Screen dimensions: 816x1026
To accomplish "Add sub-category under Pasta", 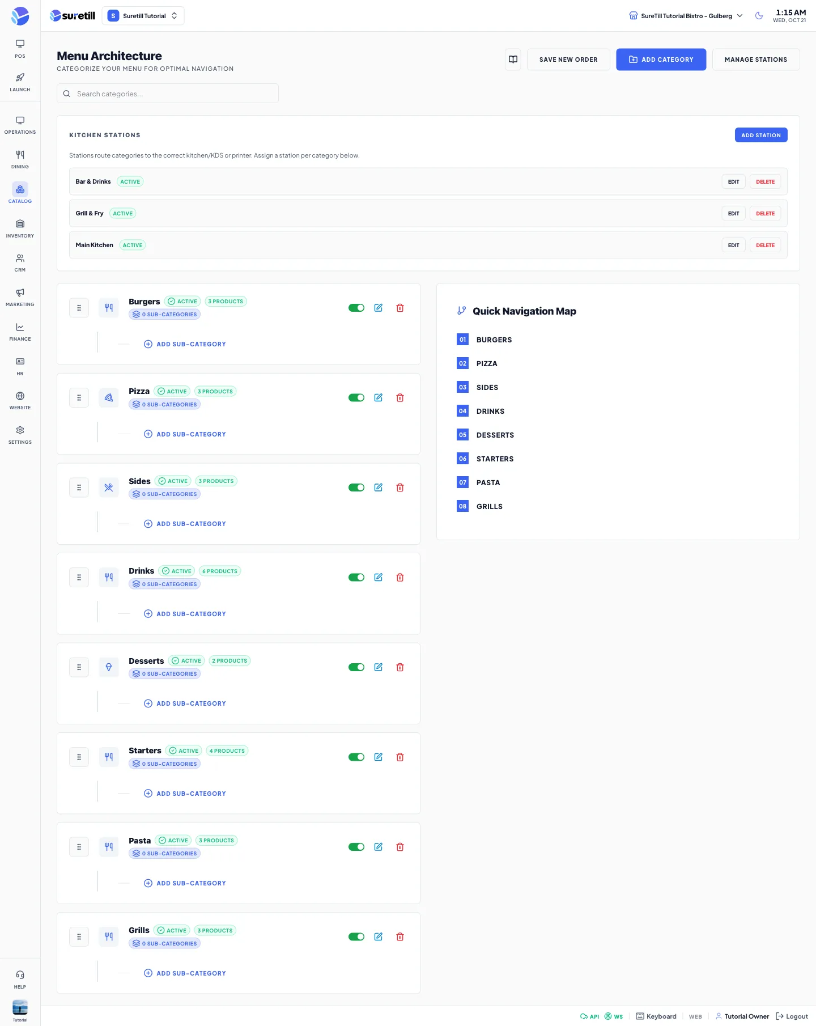I will (x=185, y=883).
